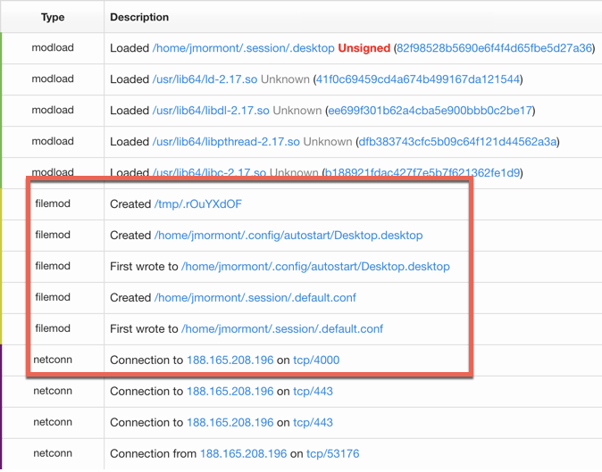Click the tcp/53176 port link

[x=332, y=454]
